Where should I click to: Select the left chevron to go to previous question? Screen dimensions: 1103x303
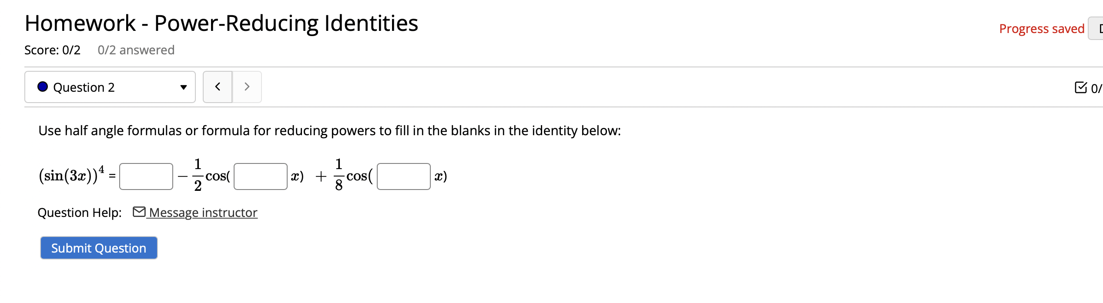218,87
